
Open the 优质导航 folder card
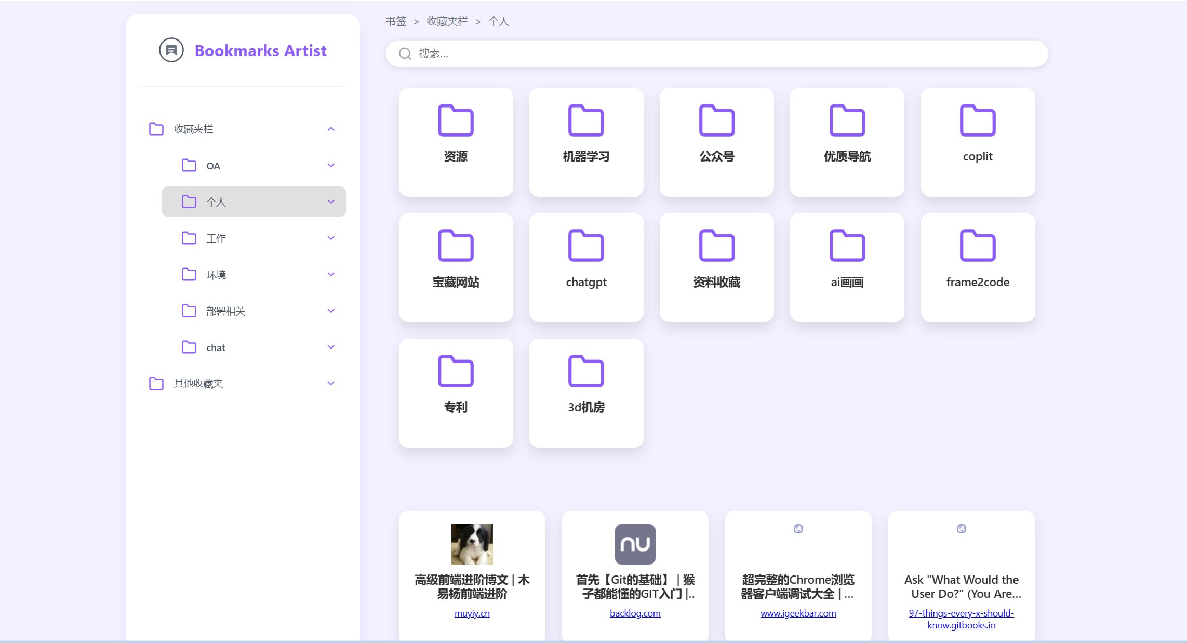pyautogui.click(x=847, y=142)
